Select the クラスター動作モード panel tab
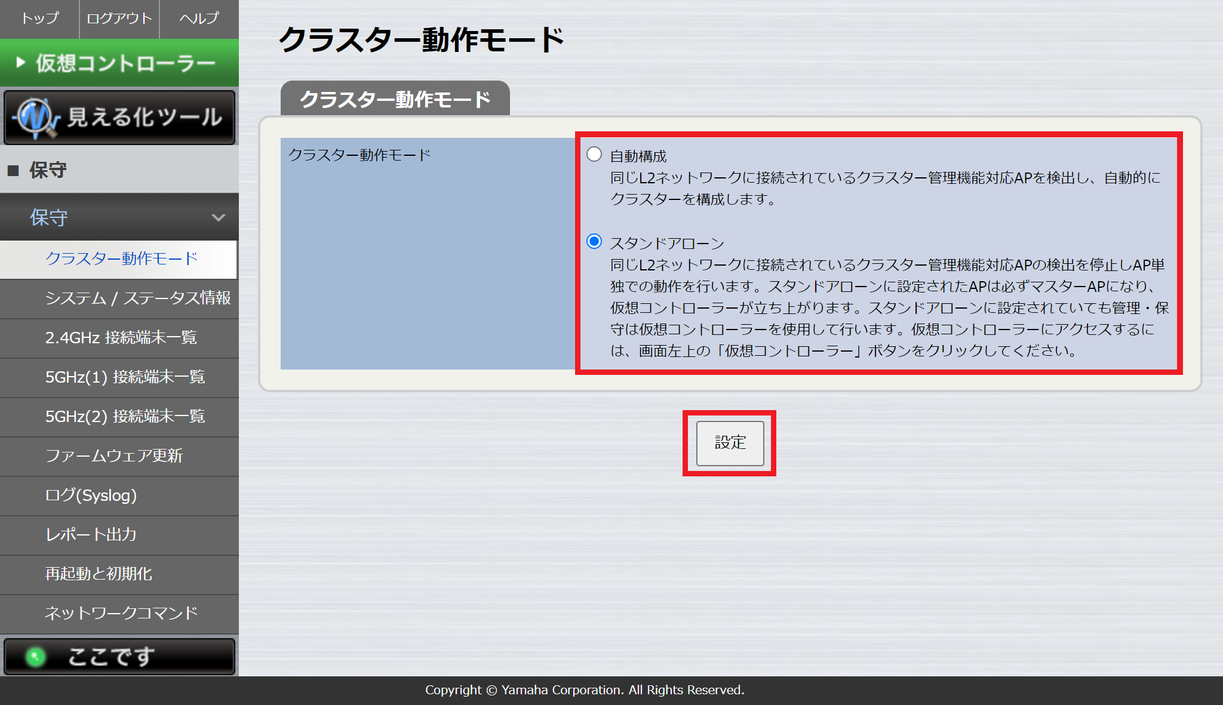 [395, 99]
